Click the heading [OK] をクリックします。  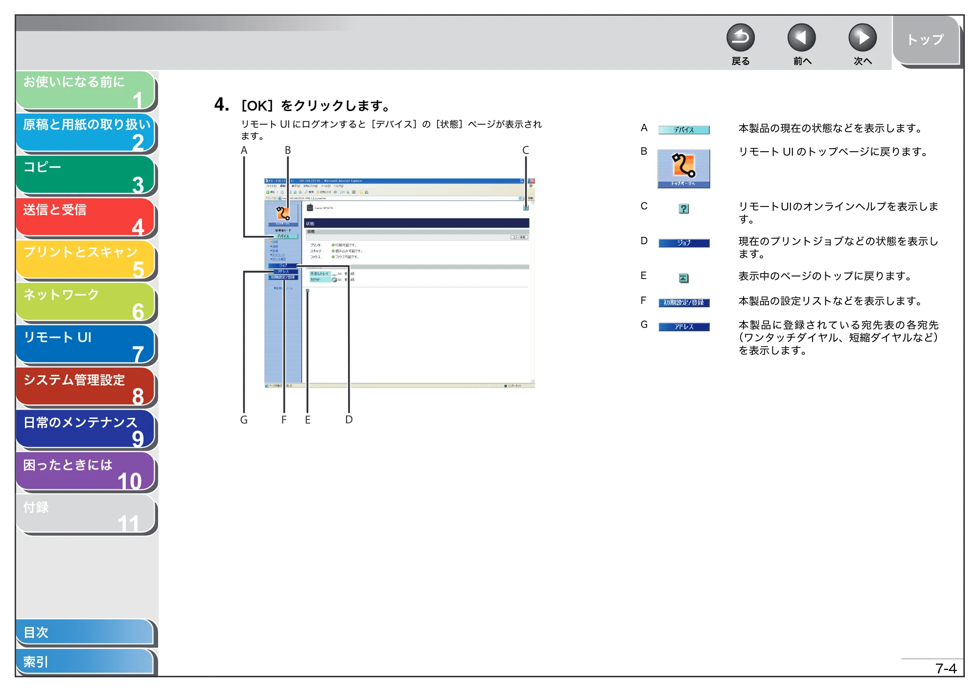tap(316, 106)
